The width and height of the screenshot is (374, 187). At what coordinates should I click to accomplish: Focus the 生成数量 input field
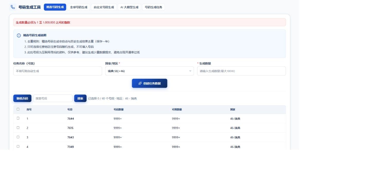coord(241,71)
